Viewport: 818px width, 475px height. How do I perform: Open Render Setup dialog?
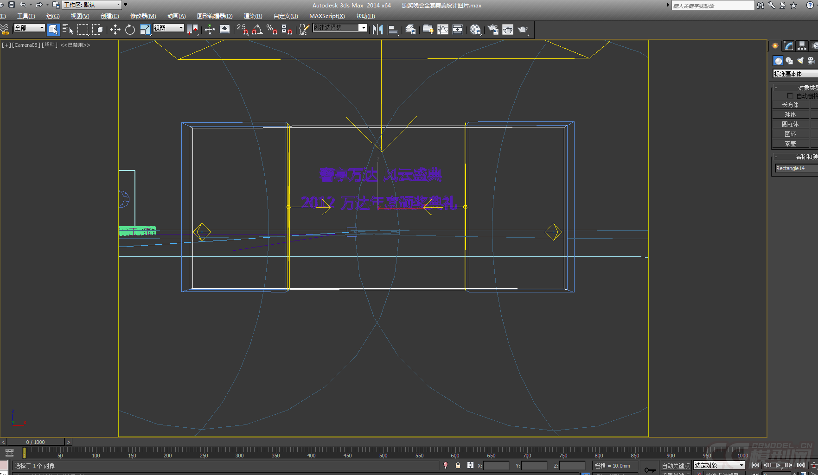click(x=493, y=30)
